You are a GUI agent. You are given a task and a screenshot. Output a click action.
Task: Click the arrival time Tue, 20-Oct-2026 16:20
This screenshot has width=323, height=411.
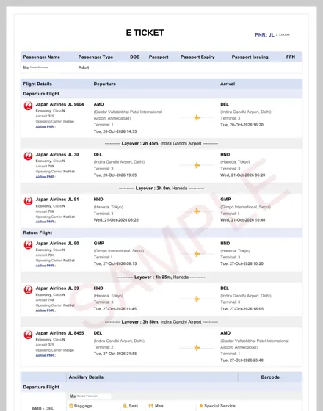[242, 125]
